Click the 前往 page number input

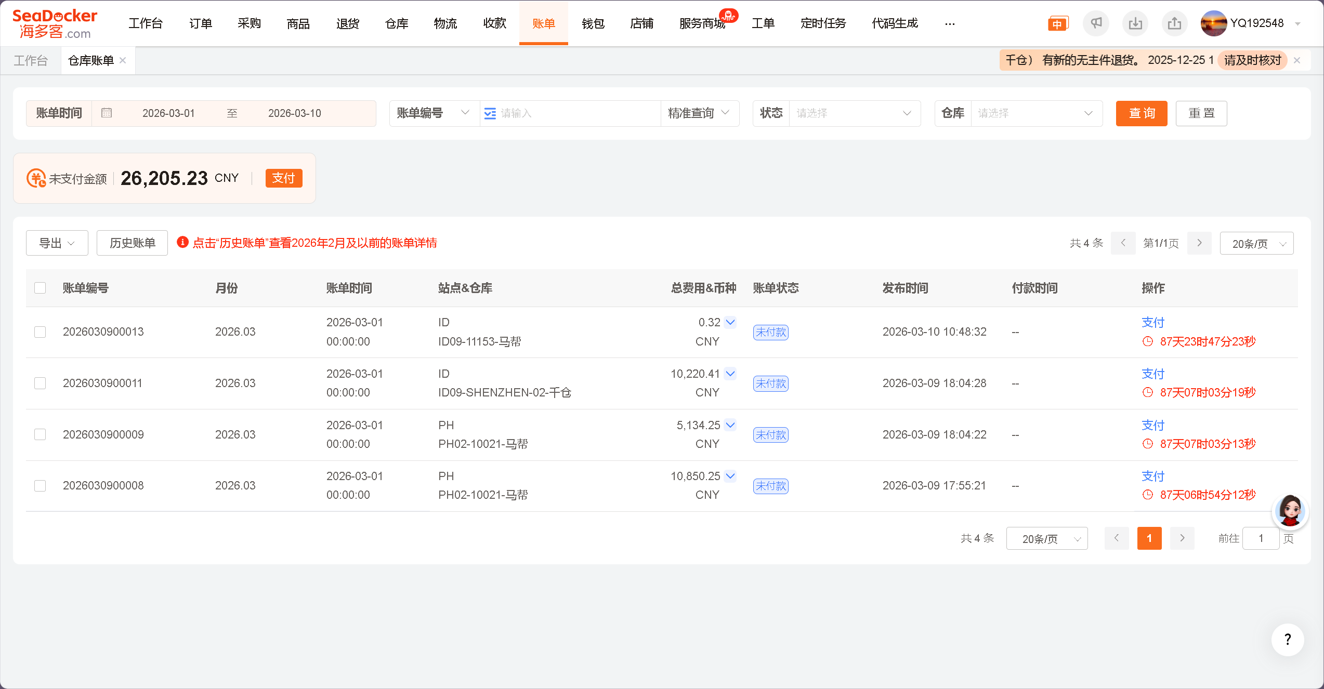pos(1261,538)
